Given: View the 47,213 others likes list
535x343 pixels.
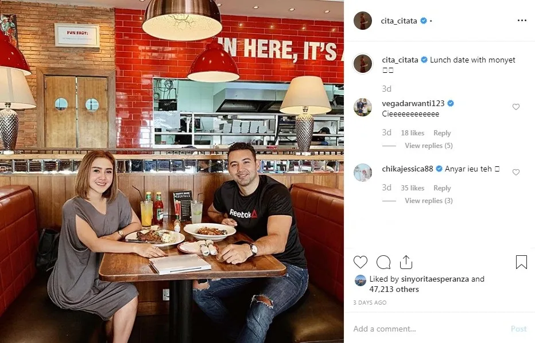Looking at the screenshot, I should point(394,289).
